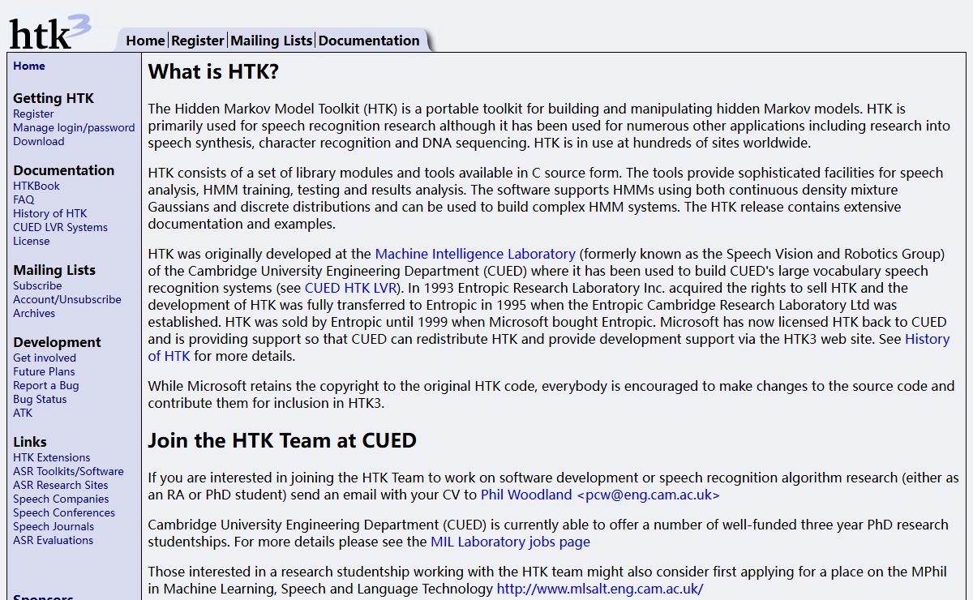The width and height of the screenshot is (973, 600).
Task: Open ASR Toolkits/Software link
Action: pos(68,471)
